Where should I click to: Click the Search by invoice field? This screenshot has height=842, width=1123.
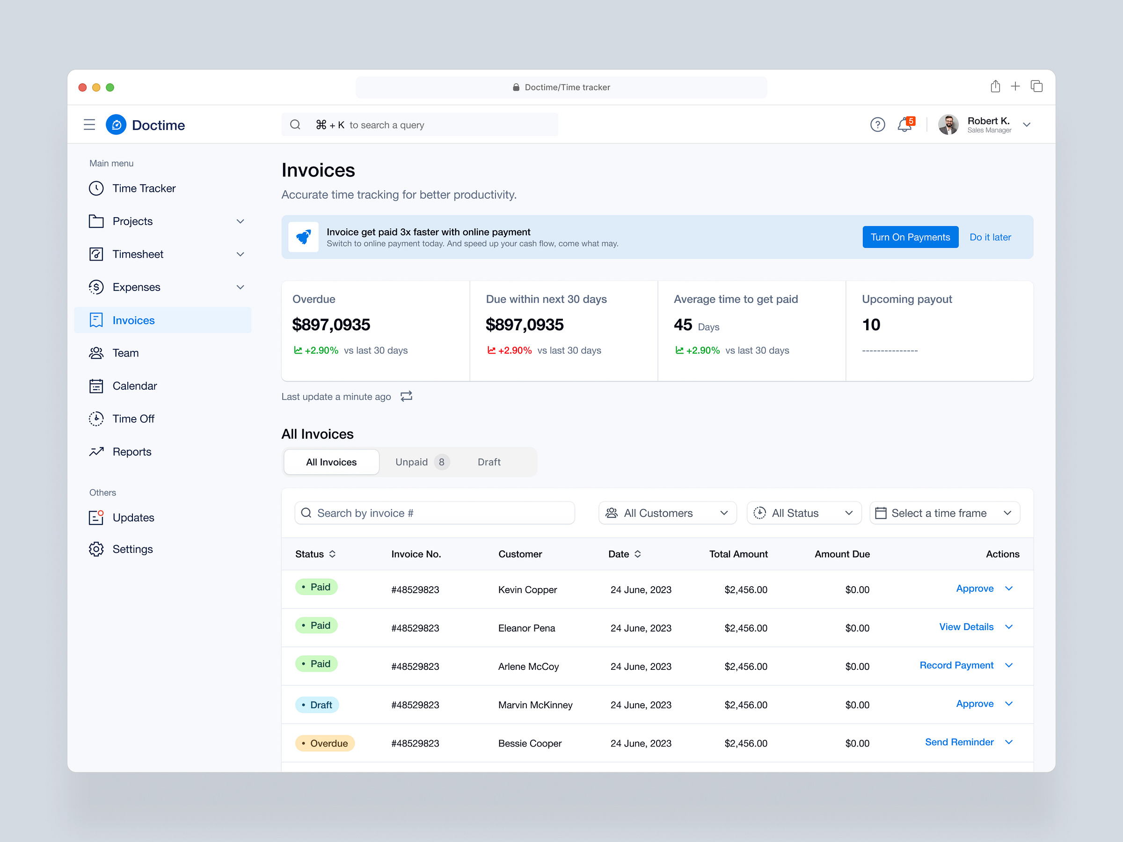tap(434, 513)
